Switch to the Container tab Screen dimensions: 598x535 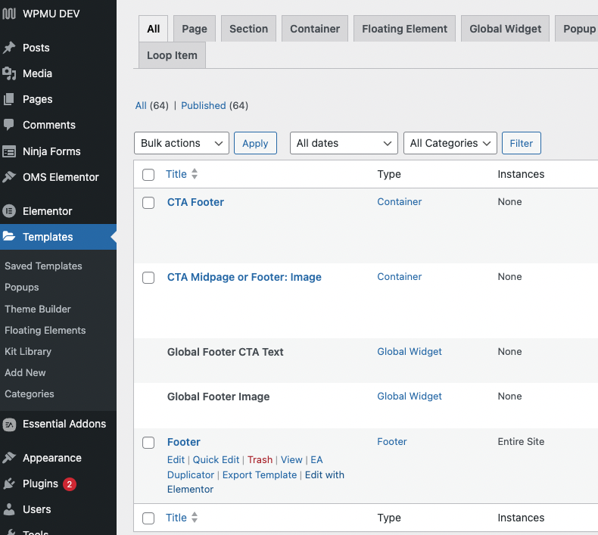(x=315, y=29)
